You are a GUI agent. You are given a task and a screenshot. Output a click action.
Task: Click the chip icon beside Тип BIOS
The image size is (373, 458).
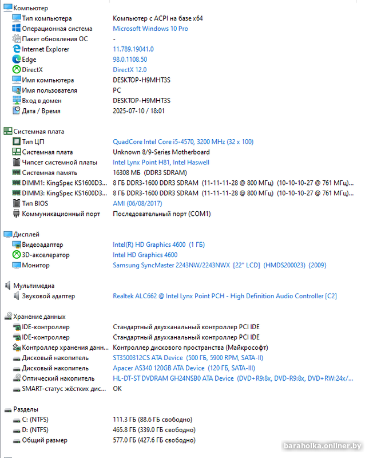pyautogui.click(x=17, y=203)
